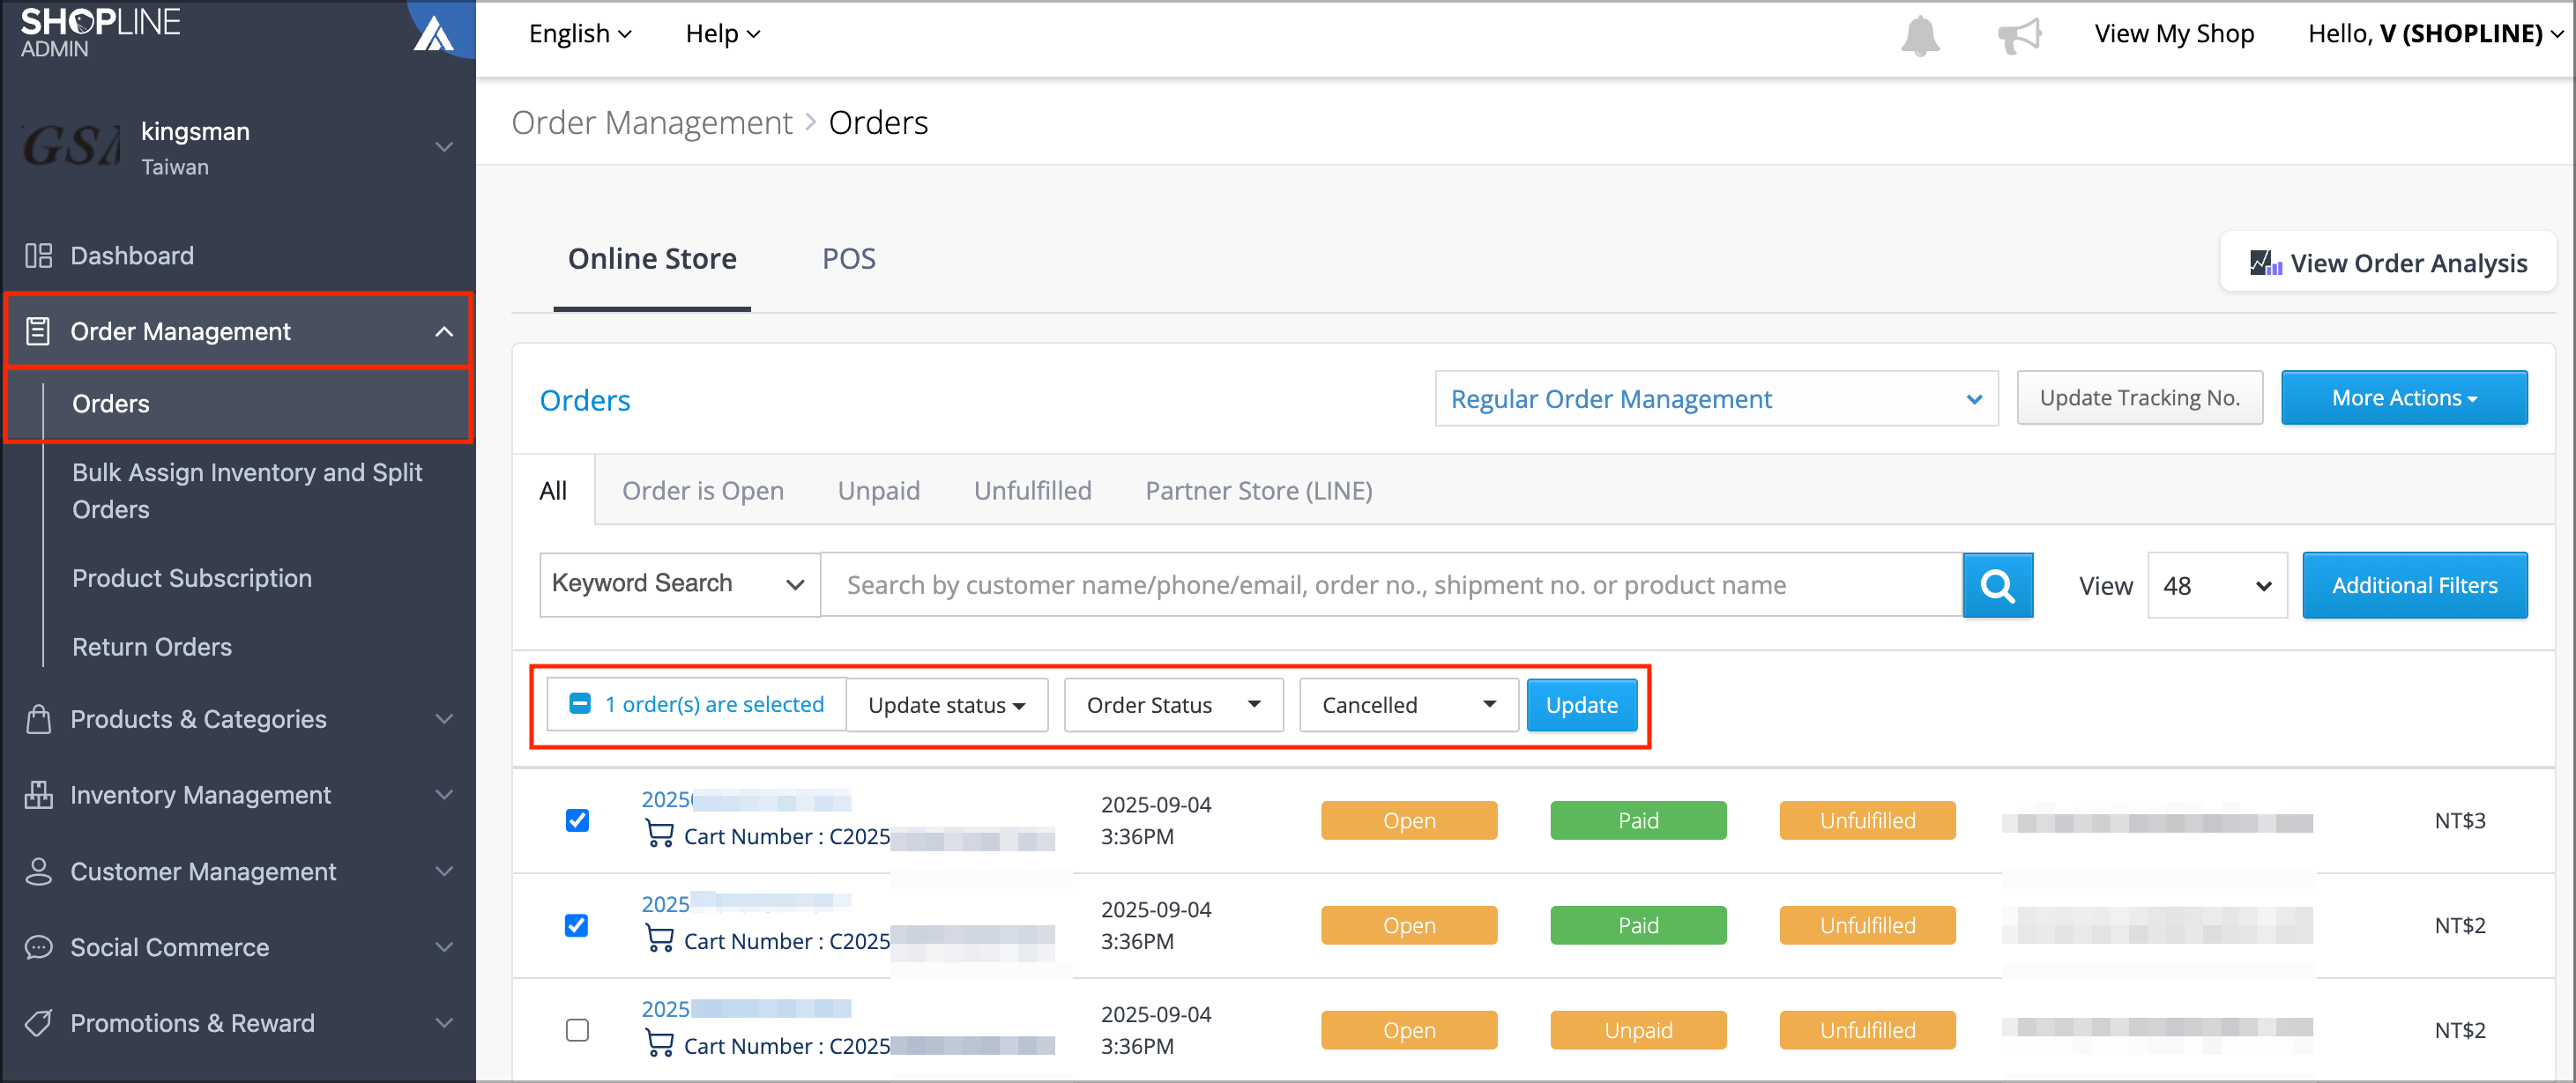Select the Unpaid filter tab

pos(879,491)
